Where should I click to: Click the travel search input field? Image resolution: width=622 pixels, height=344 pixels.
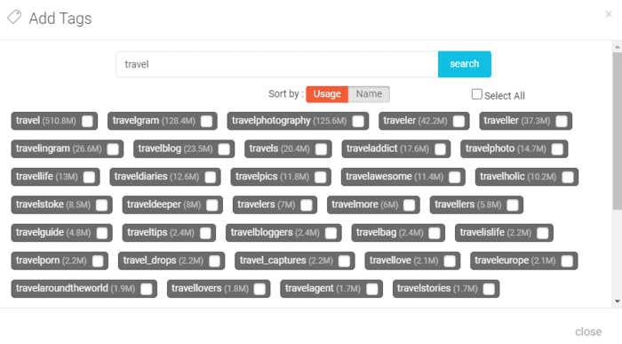pyautogui.click(x=277, y=64)
